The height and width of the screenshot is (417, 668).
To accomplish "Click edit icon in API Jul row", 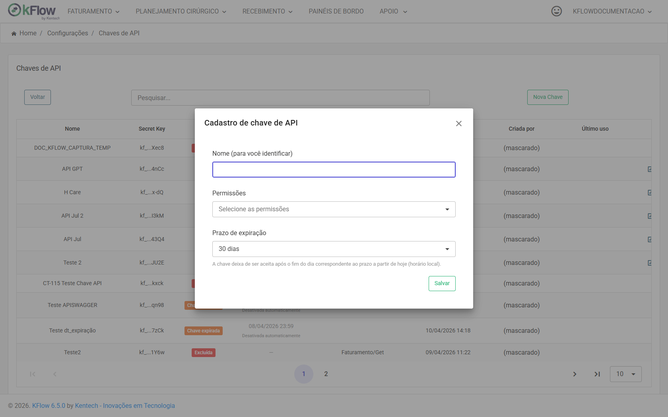I will [650, 239].
